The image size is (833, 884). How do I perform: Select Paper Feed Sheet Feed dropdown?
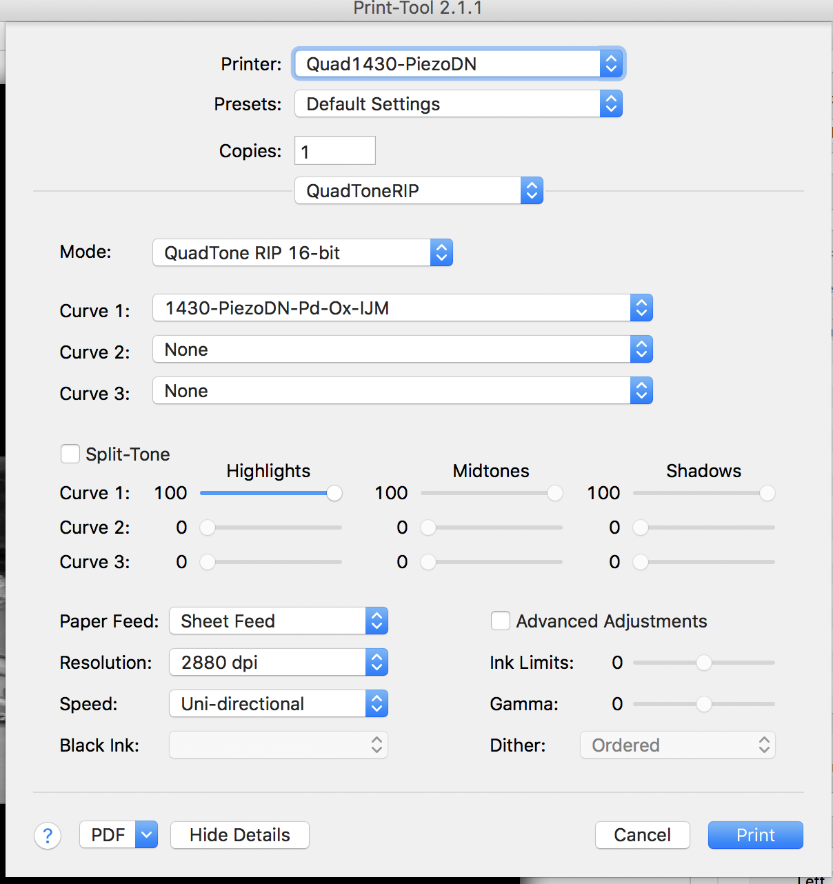click(279, 621)
